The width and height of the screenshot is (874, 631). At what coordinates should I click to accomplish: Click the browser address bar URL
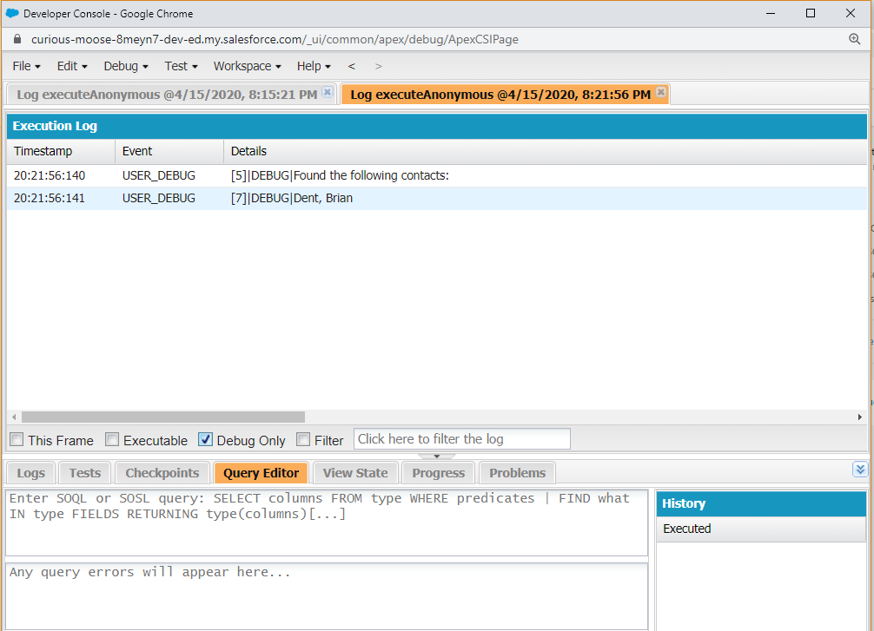[x=275, y=39]
